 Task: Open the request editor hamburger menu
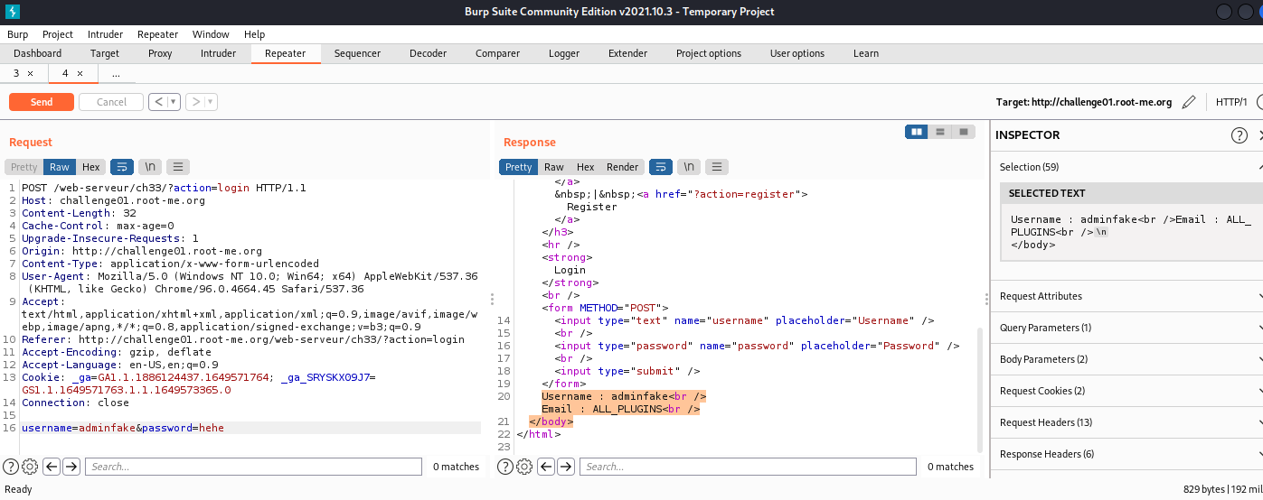coord(178,167)
